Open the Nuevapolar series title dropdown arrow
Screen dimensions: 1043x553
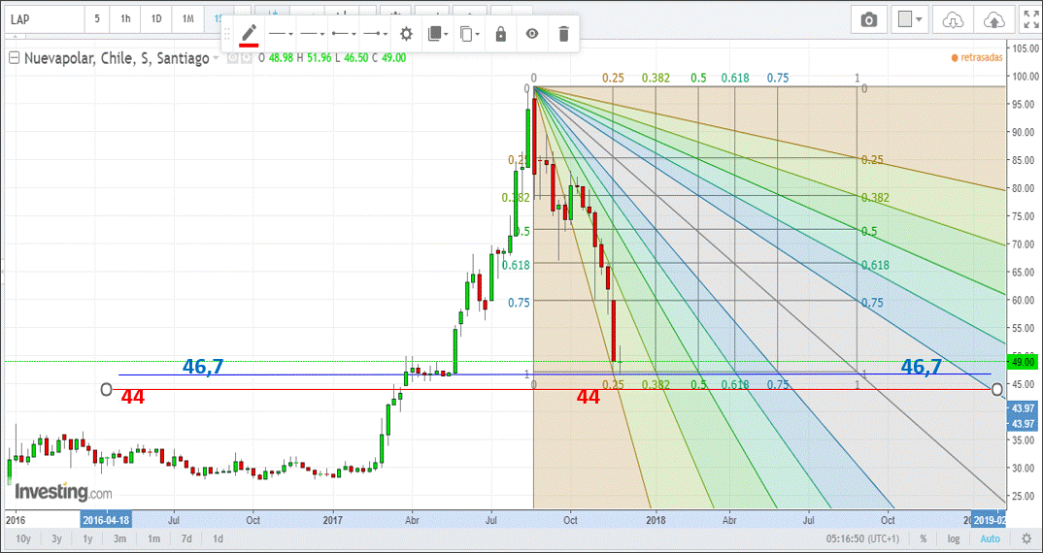(216, 58)
